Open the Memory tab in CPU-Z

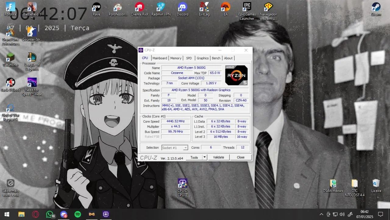tap(176, 58)
